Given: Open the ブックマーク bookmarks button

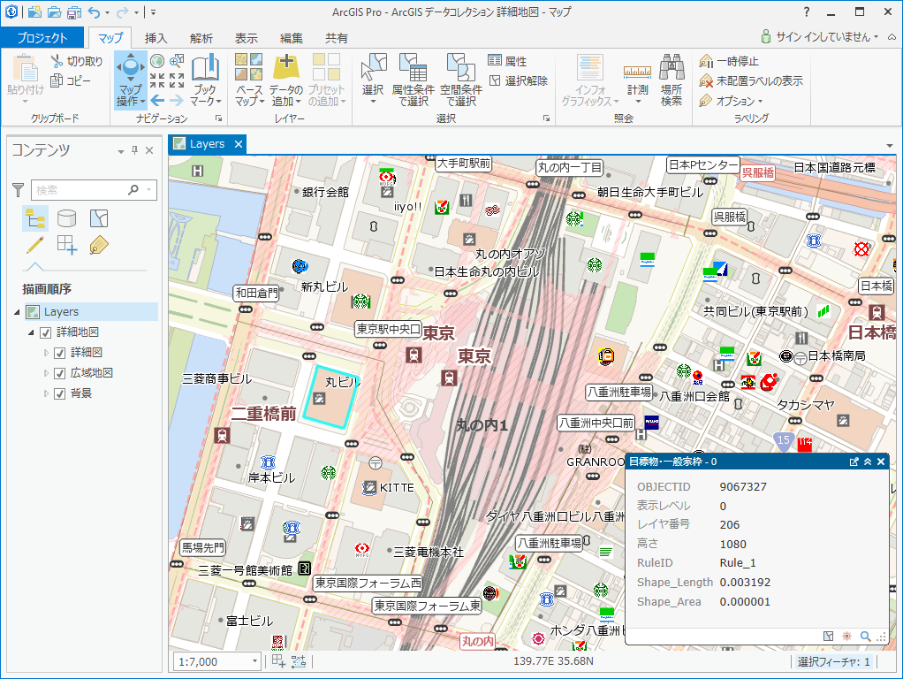Looking at the screenshot, I should 206,80.
